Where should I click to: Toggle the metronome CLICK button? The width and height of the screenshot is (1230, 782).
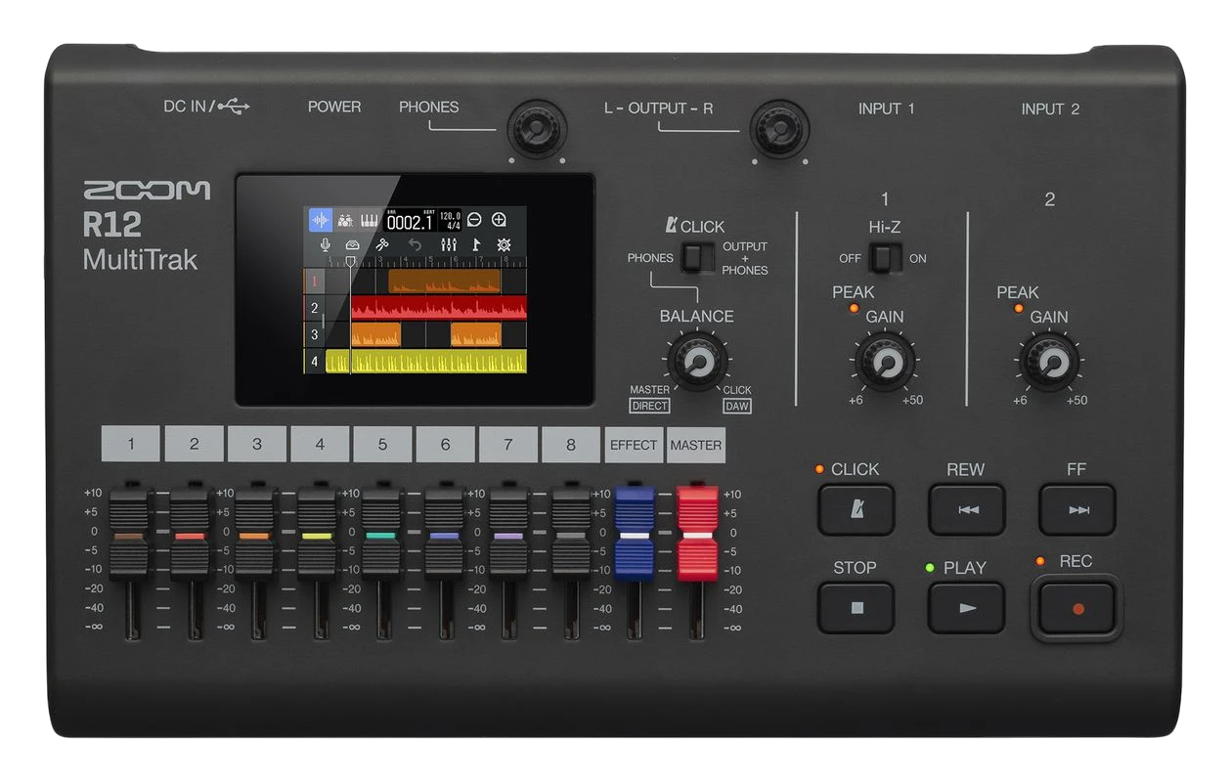856,509
